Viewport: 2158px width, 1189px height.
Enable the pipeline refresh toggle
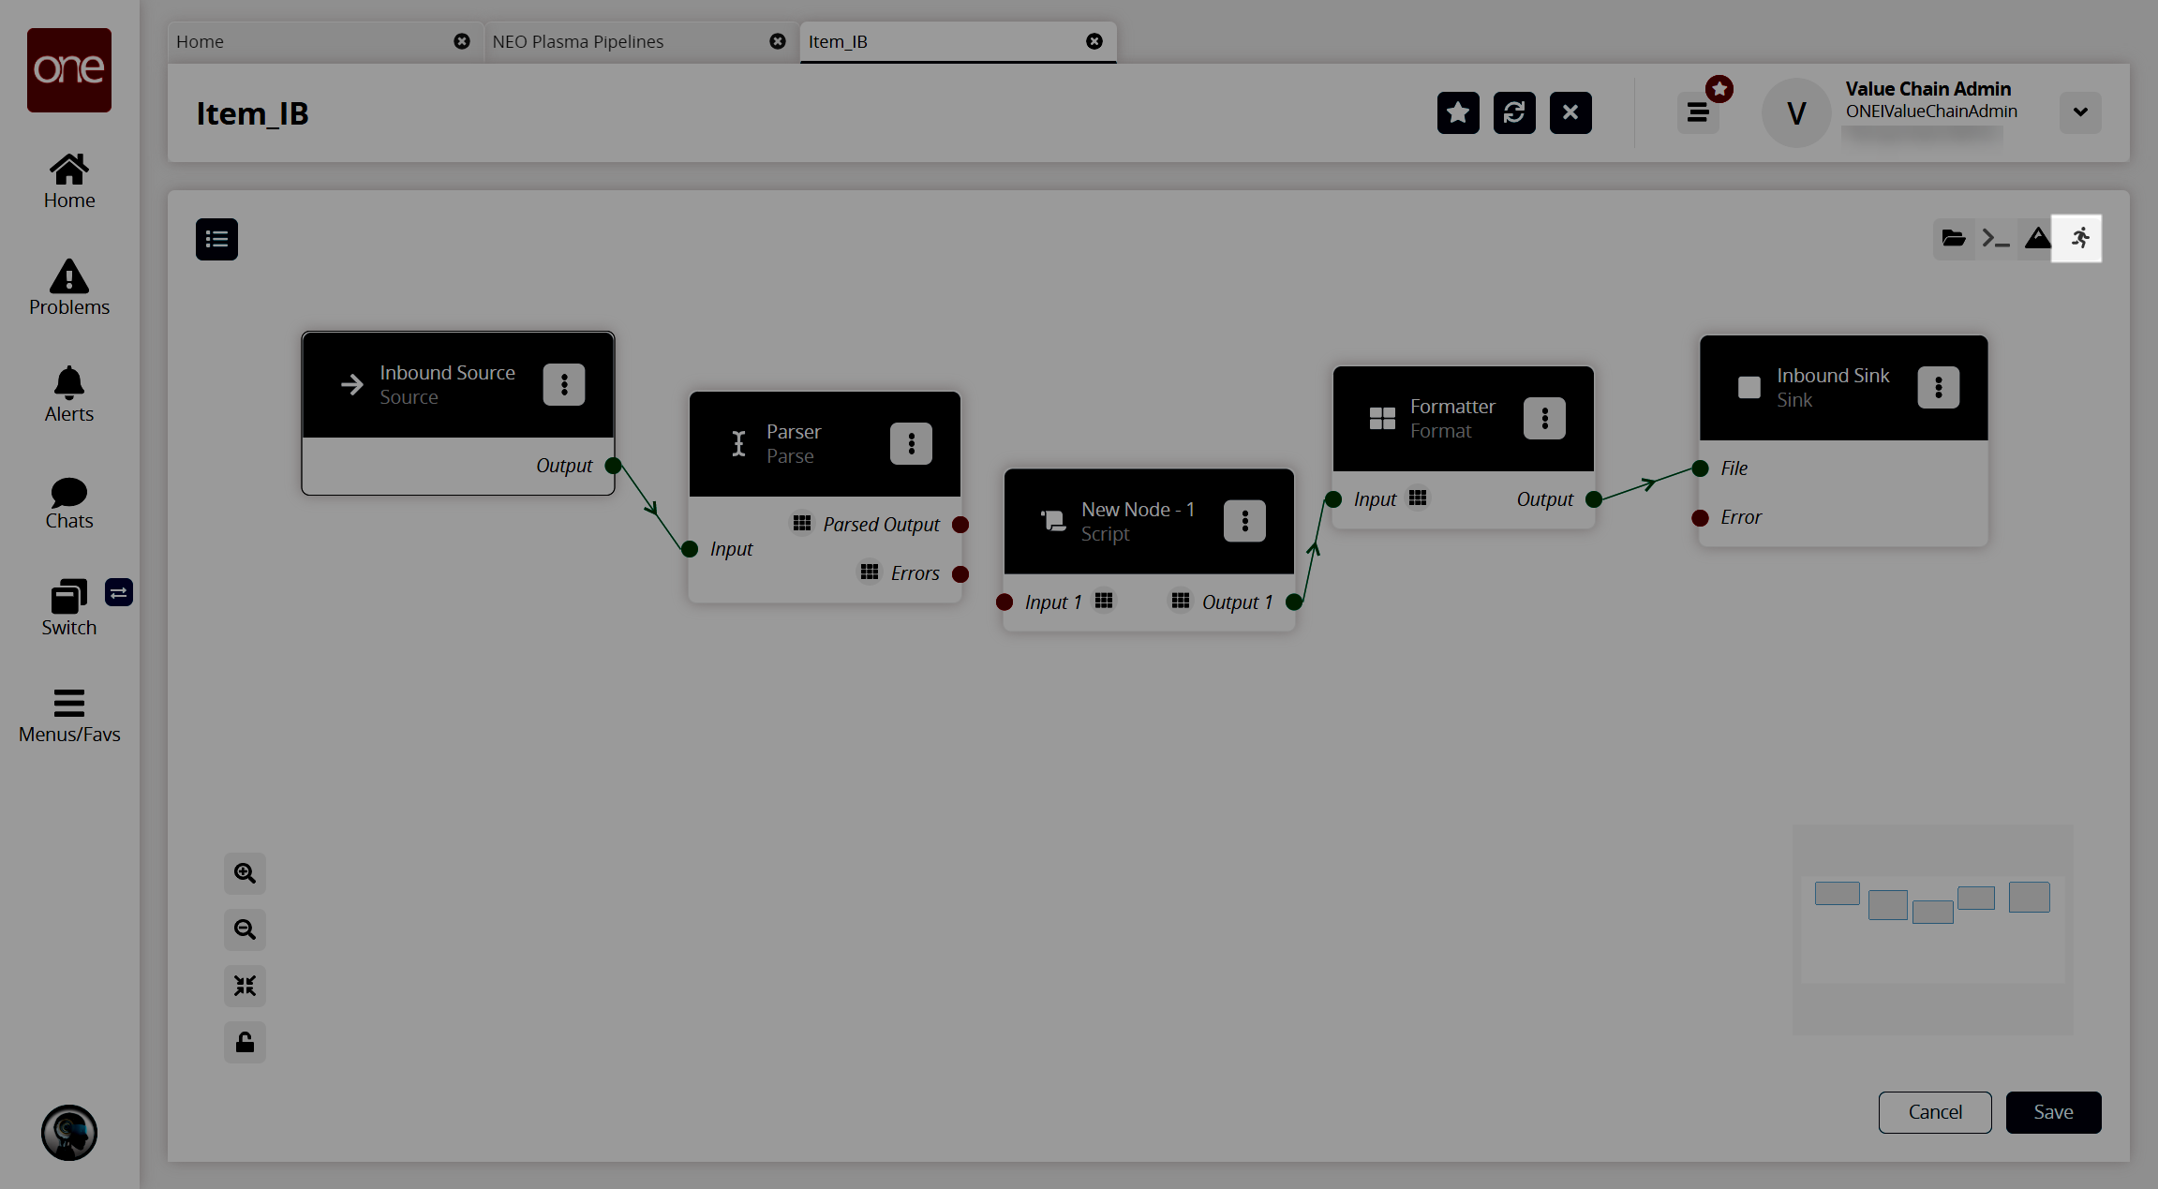(1514, 111)
